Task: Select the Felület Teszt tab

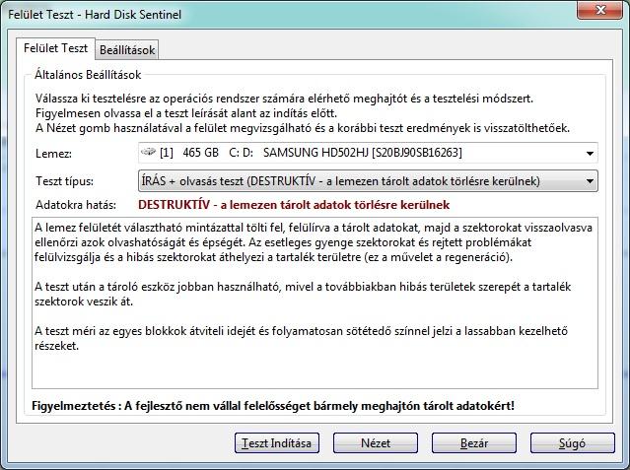Action: 55,48
